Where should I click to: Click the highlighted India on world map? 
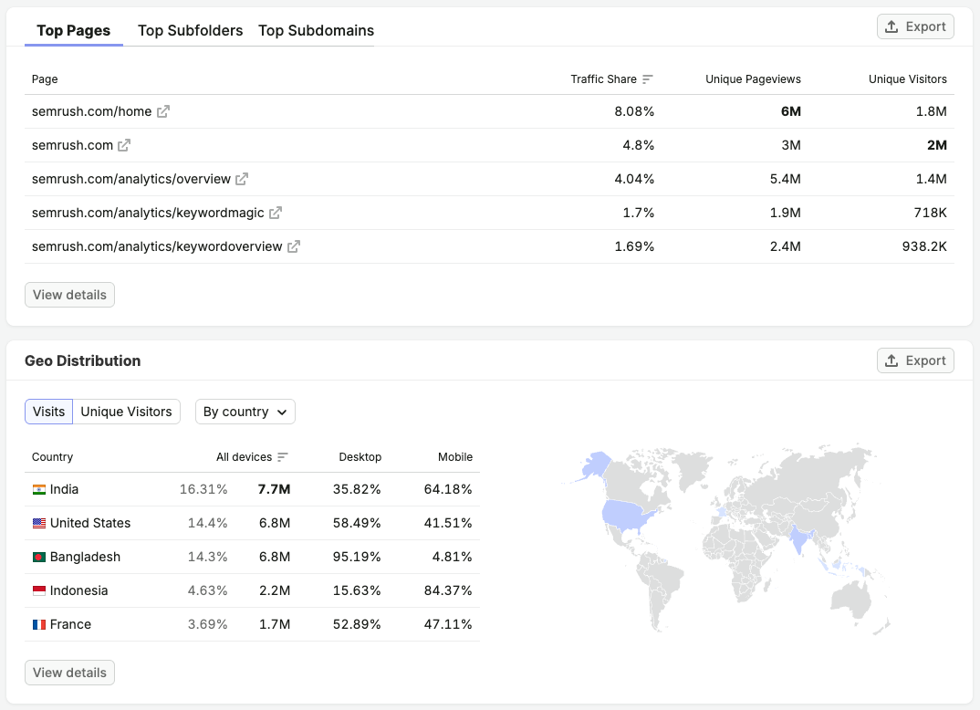tap(799, 538)
